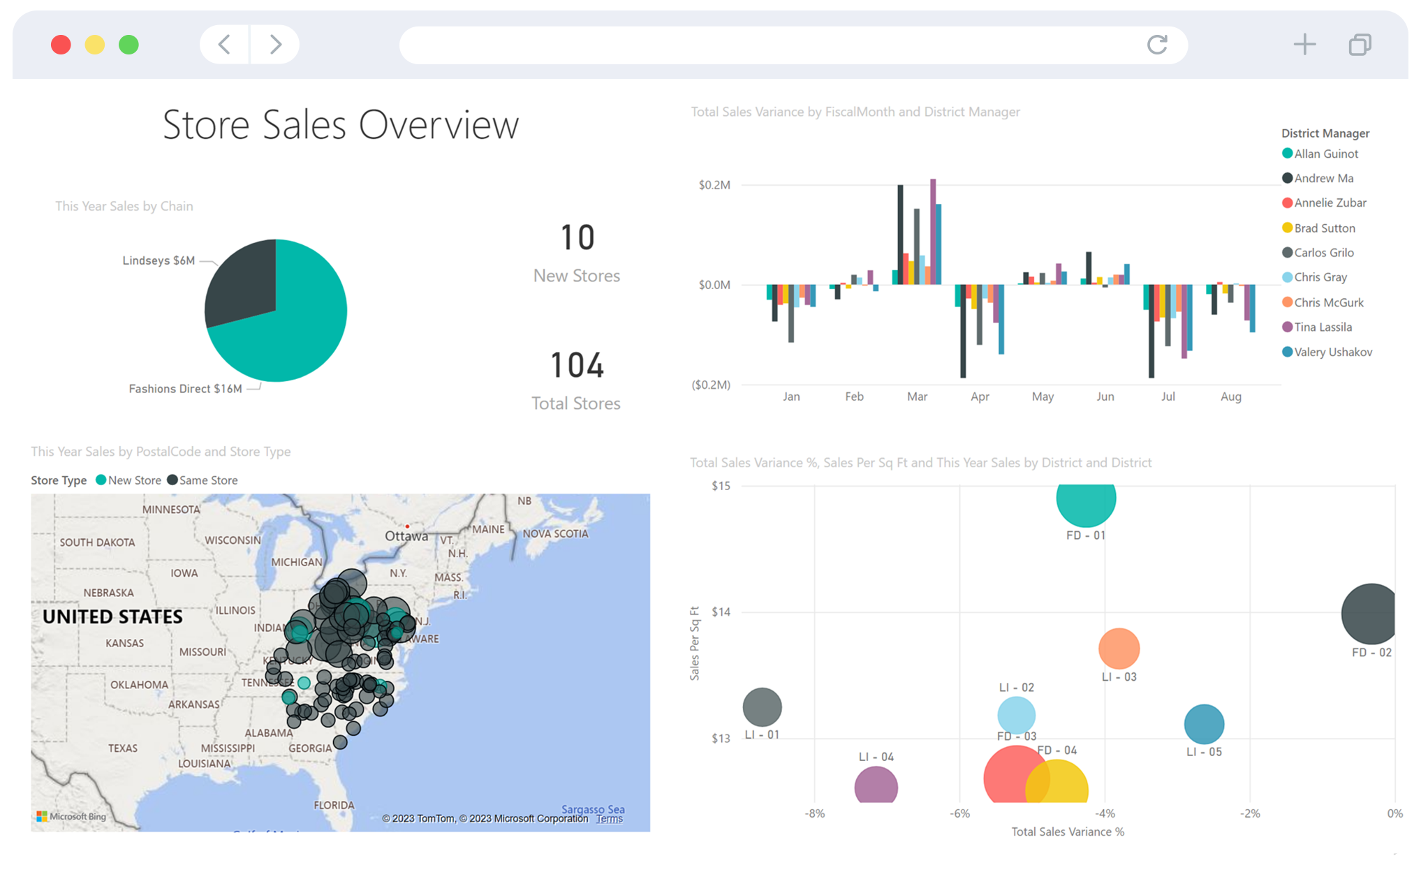Open a new tab with the plus icon
Screen dimensions: 1421x872
[x=1304, y=44]
